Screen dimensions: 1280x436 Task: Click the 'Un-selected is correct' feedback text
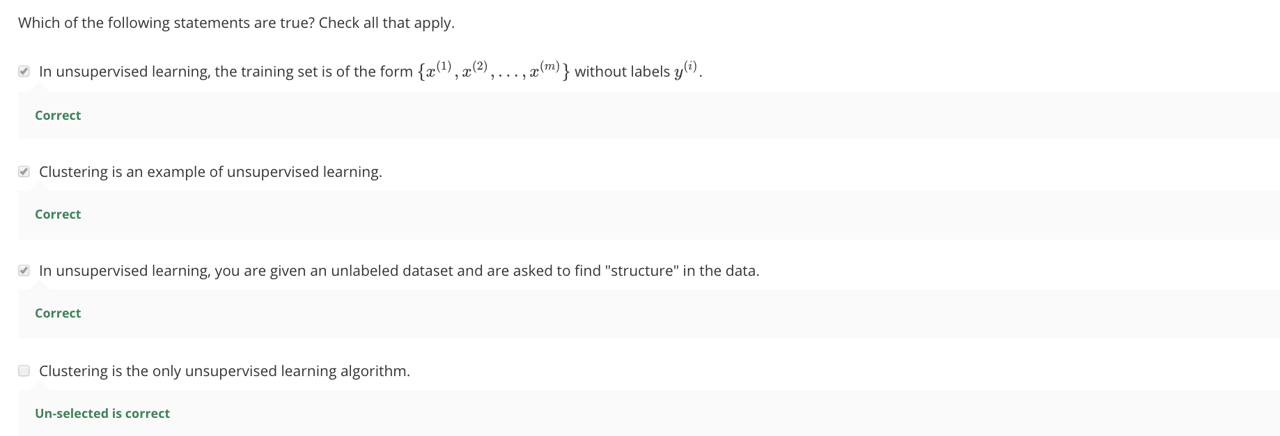coord(102,414)
